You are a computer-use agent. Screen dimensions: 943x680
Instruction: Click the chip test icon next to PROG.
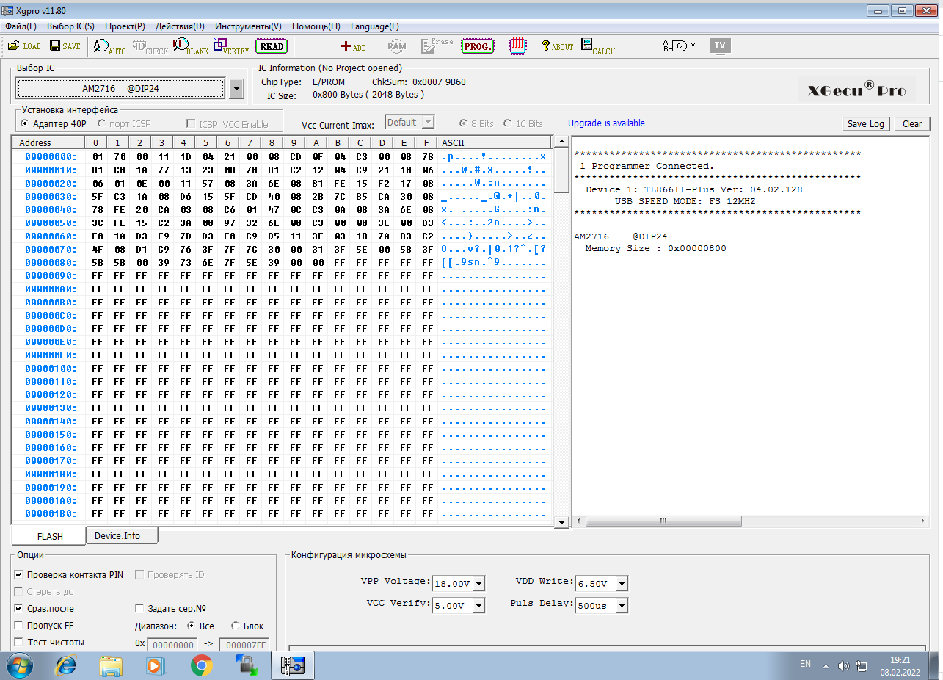click(x=518, y=46)
